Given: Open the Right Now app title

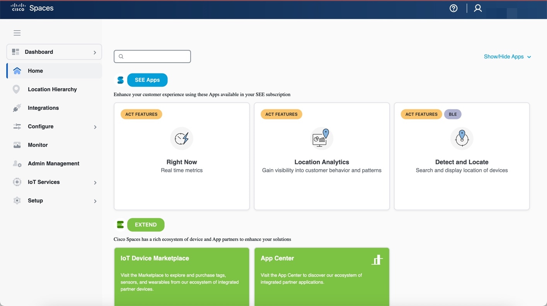Looking at the screenshot, I should [182, 162].
